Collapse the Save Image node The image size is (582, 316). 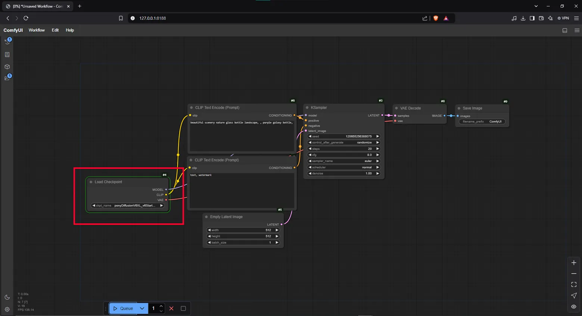[459, 108]
